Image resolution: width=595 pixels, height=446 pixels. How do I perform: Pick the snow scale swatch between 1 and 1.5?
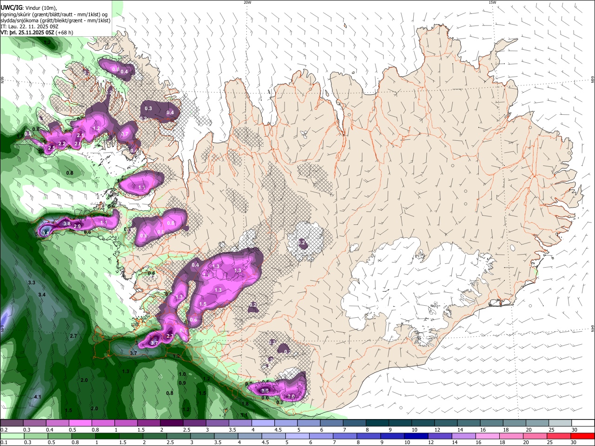126,423
